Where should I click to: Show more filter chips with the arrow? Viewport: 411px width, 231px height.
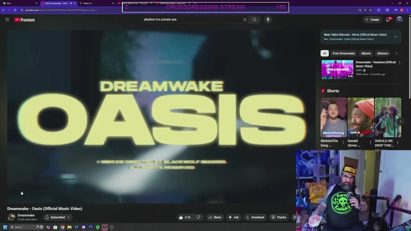pos(396,53)
